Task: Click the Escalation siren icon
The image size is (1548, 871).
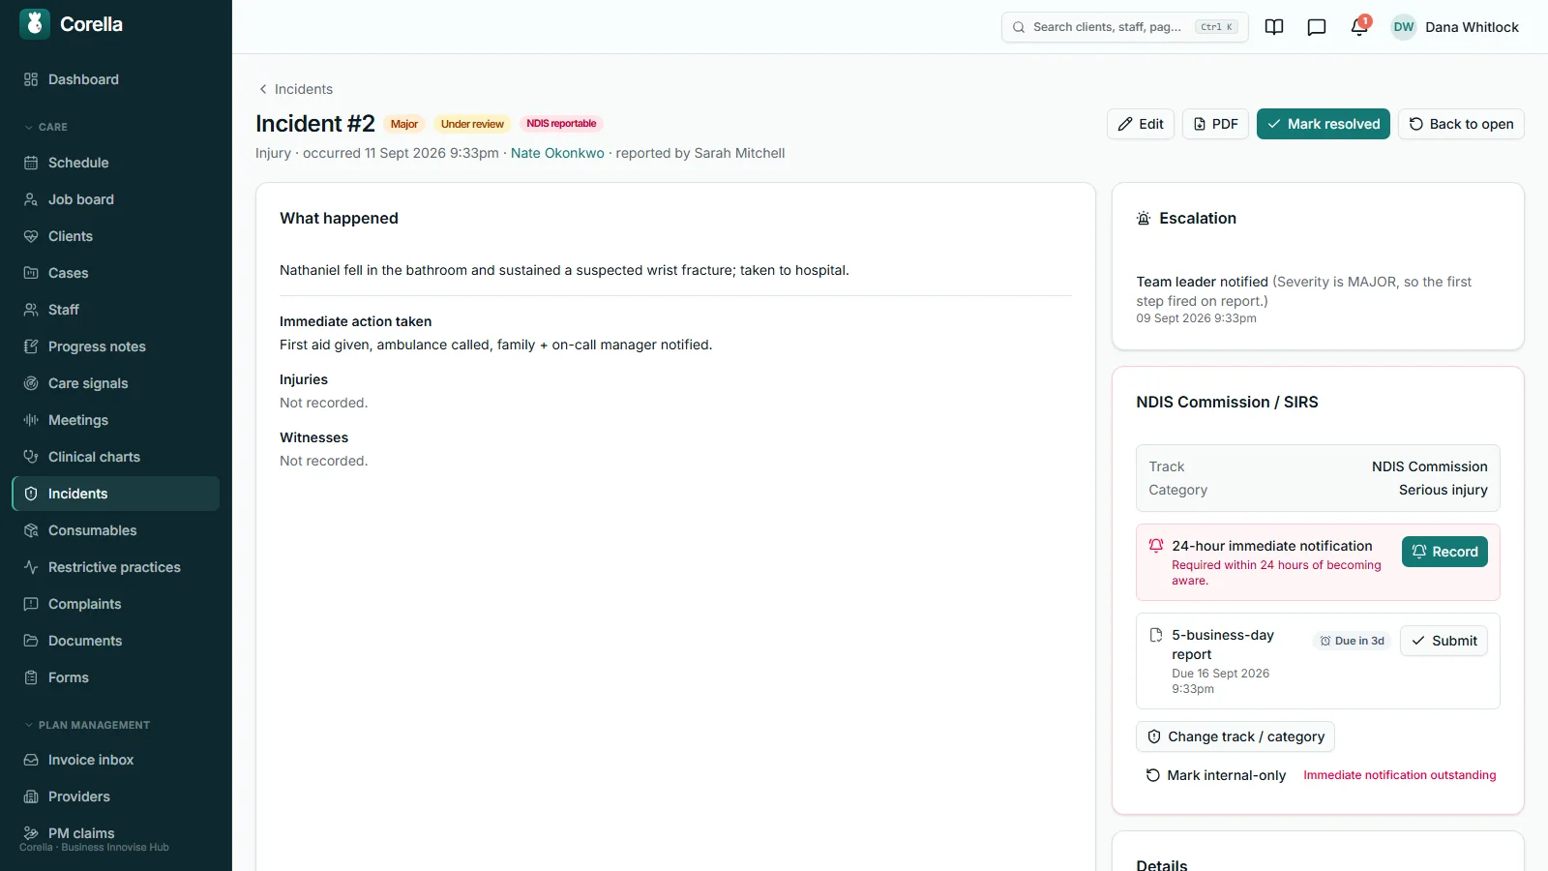Action: 1144,219
